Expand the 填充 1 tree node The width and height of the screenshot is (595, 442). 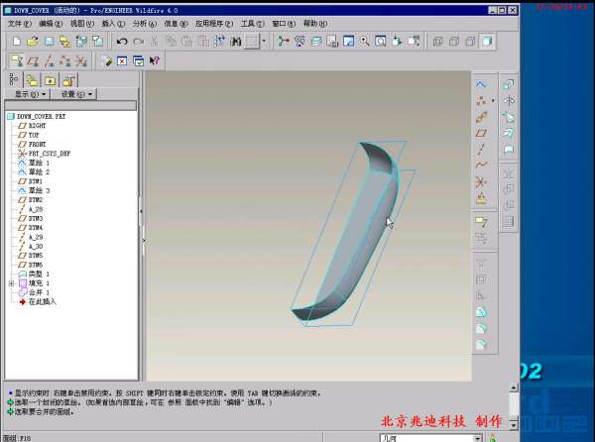click(11, 283)
